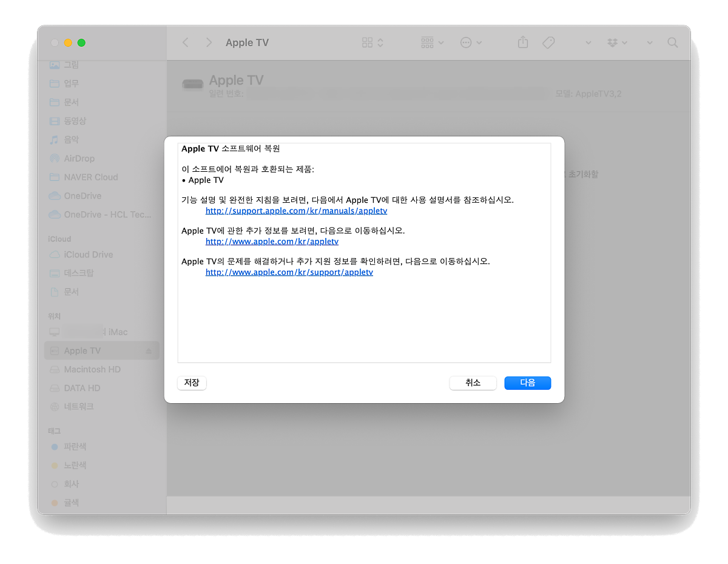The width and height of the screenshot is (728, 564).
Task: Open the support.apple.com/kr/manuals/appletv link
Action: (x=296, y=211)
